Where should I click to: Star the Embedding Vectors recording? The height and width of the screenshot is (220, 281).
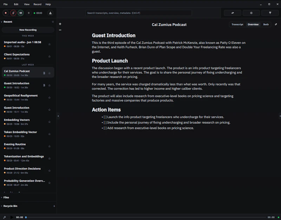click(x=50, y=122)
